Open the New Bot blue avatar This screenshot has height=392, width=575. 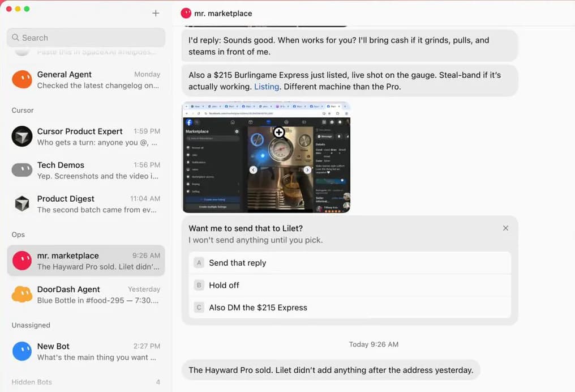(22, 351)
